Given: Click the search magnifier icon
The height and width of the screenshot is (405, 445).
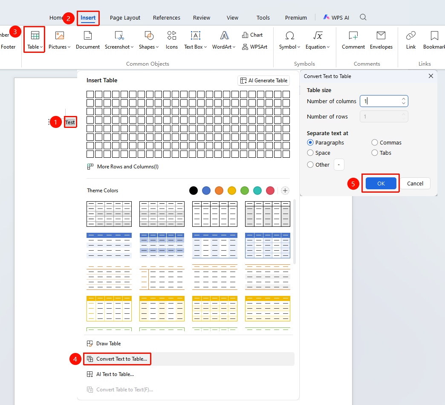Looking at the screenshot, I should click(363, 17).
